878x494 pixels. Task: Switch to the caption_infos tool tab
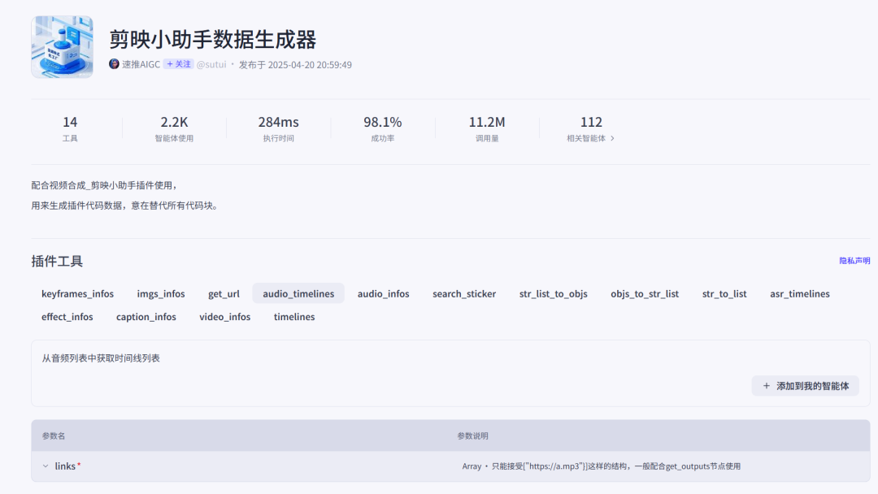146,317
